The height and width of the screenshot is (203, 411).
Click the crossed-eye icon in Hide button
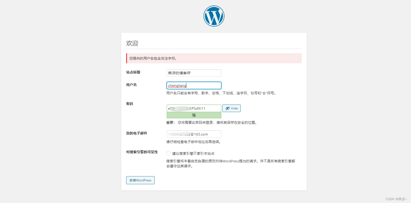pyautogui.click(x=228, y=108)
